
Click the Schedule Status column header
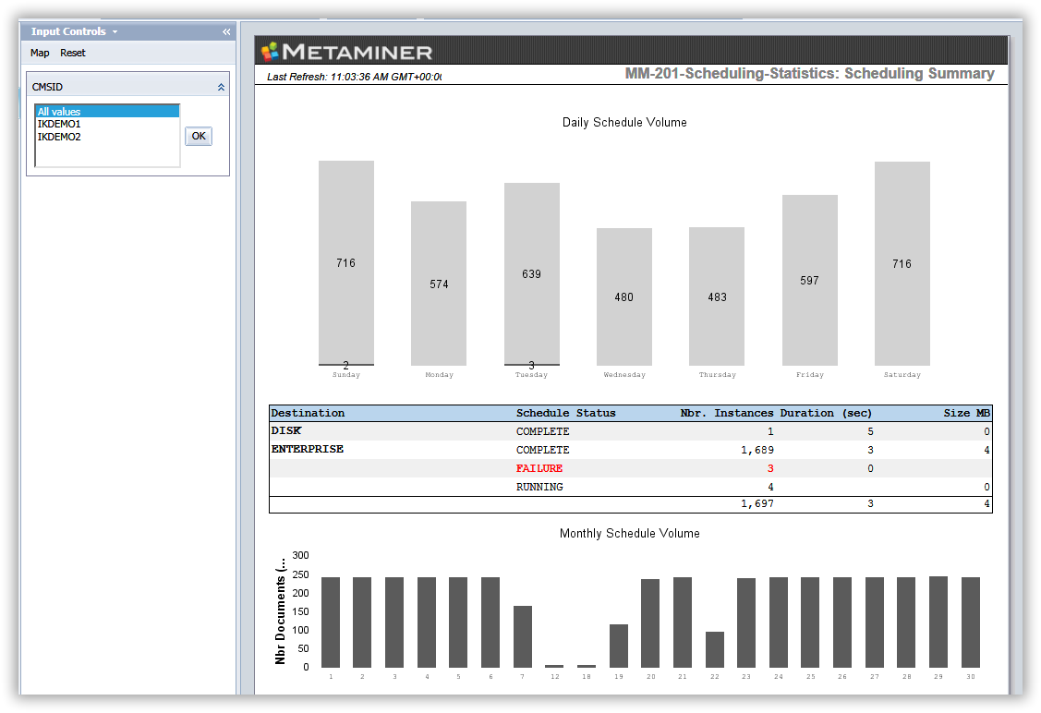coord(565,413)
